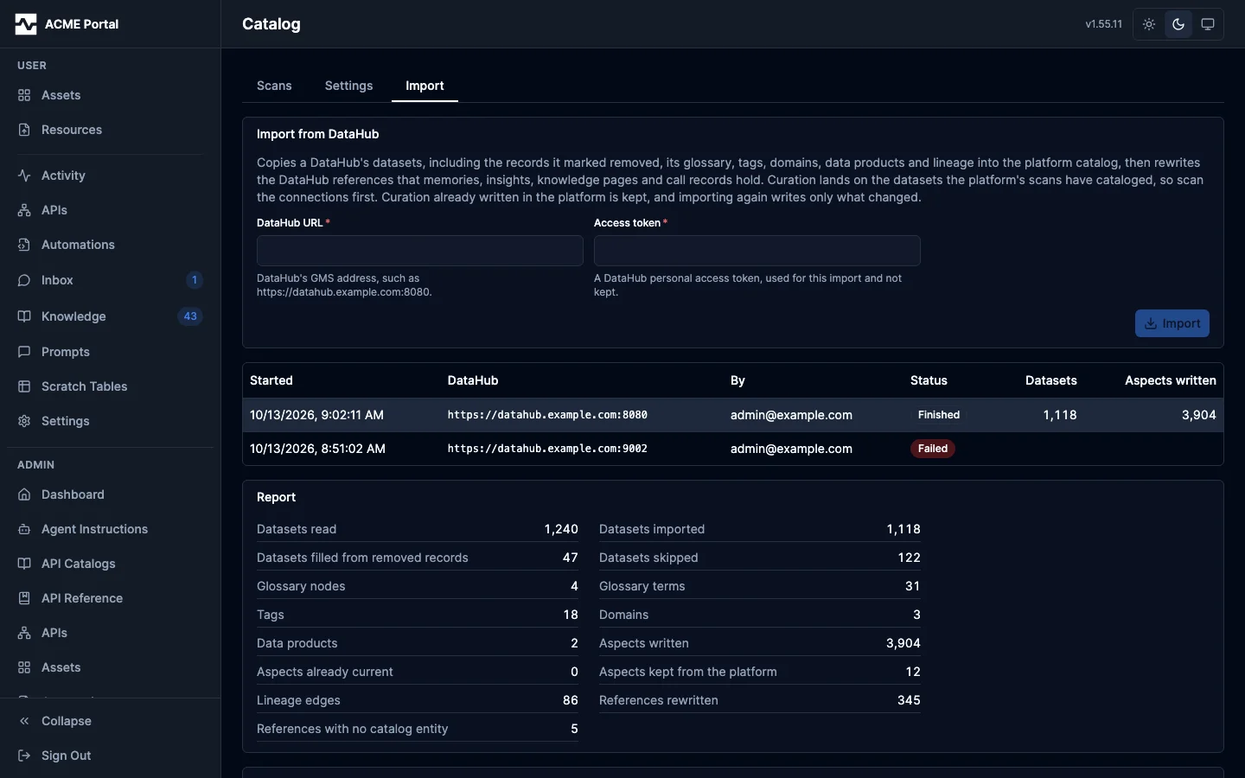Click the API Catalogs book icon
The height and width of the screenshot is (778, 1245).
coord(24,564)
